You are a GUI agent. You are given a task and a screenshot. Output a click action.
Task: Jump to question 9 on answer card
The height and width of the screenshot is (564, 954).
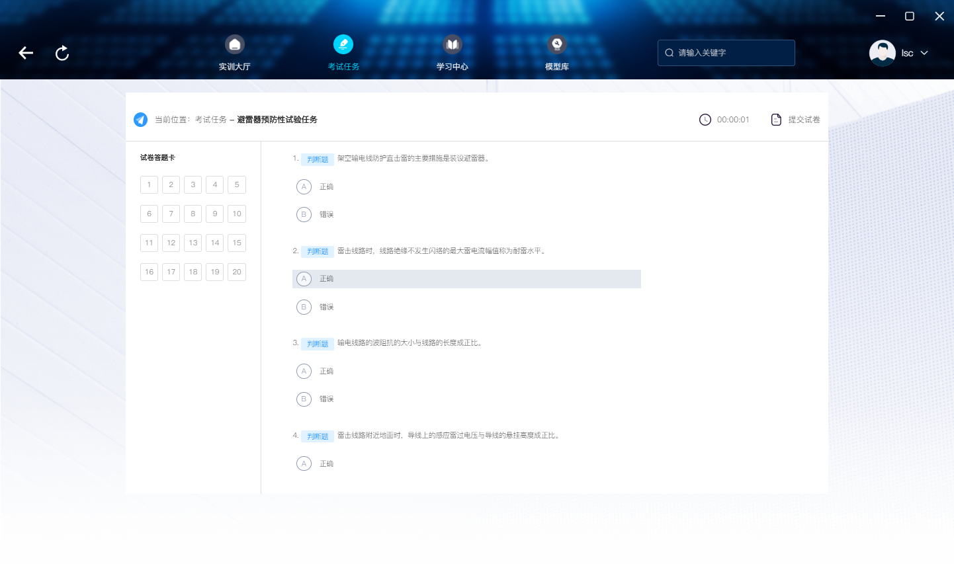tap(214, 214)
